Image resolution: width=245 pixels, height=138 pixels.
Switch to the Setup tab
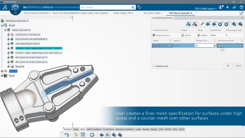76,129
